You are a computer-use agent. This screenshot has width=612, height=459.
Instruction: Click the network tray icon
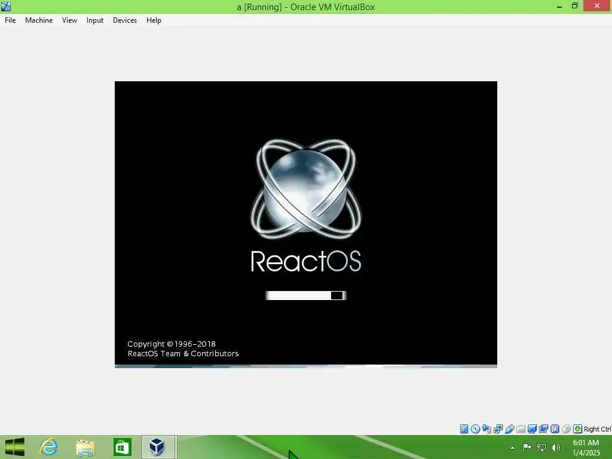point(541,447)
